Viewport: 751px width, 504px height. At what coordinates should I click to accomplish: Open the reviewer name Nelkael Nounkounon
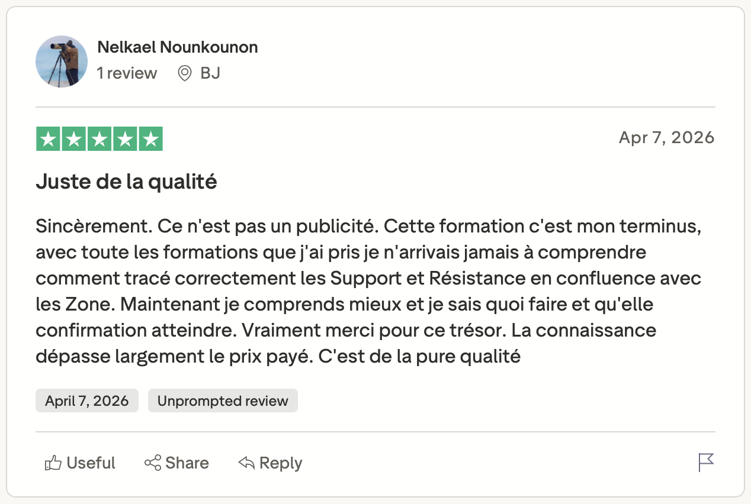[x=177, y=47]
